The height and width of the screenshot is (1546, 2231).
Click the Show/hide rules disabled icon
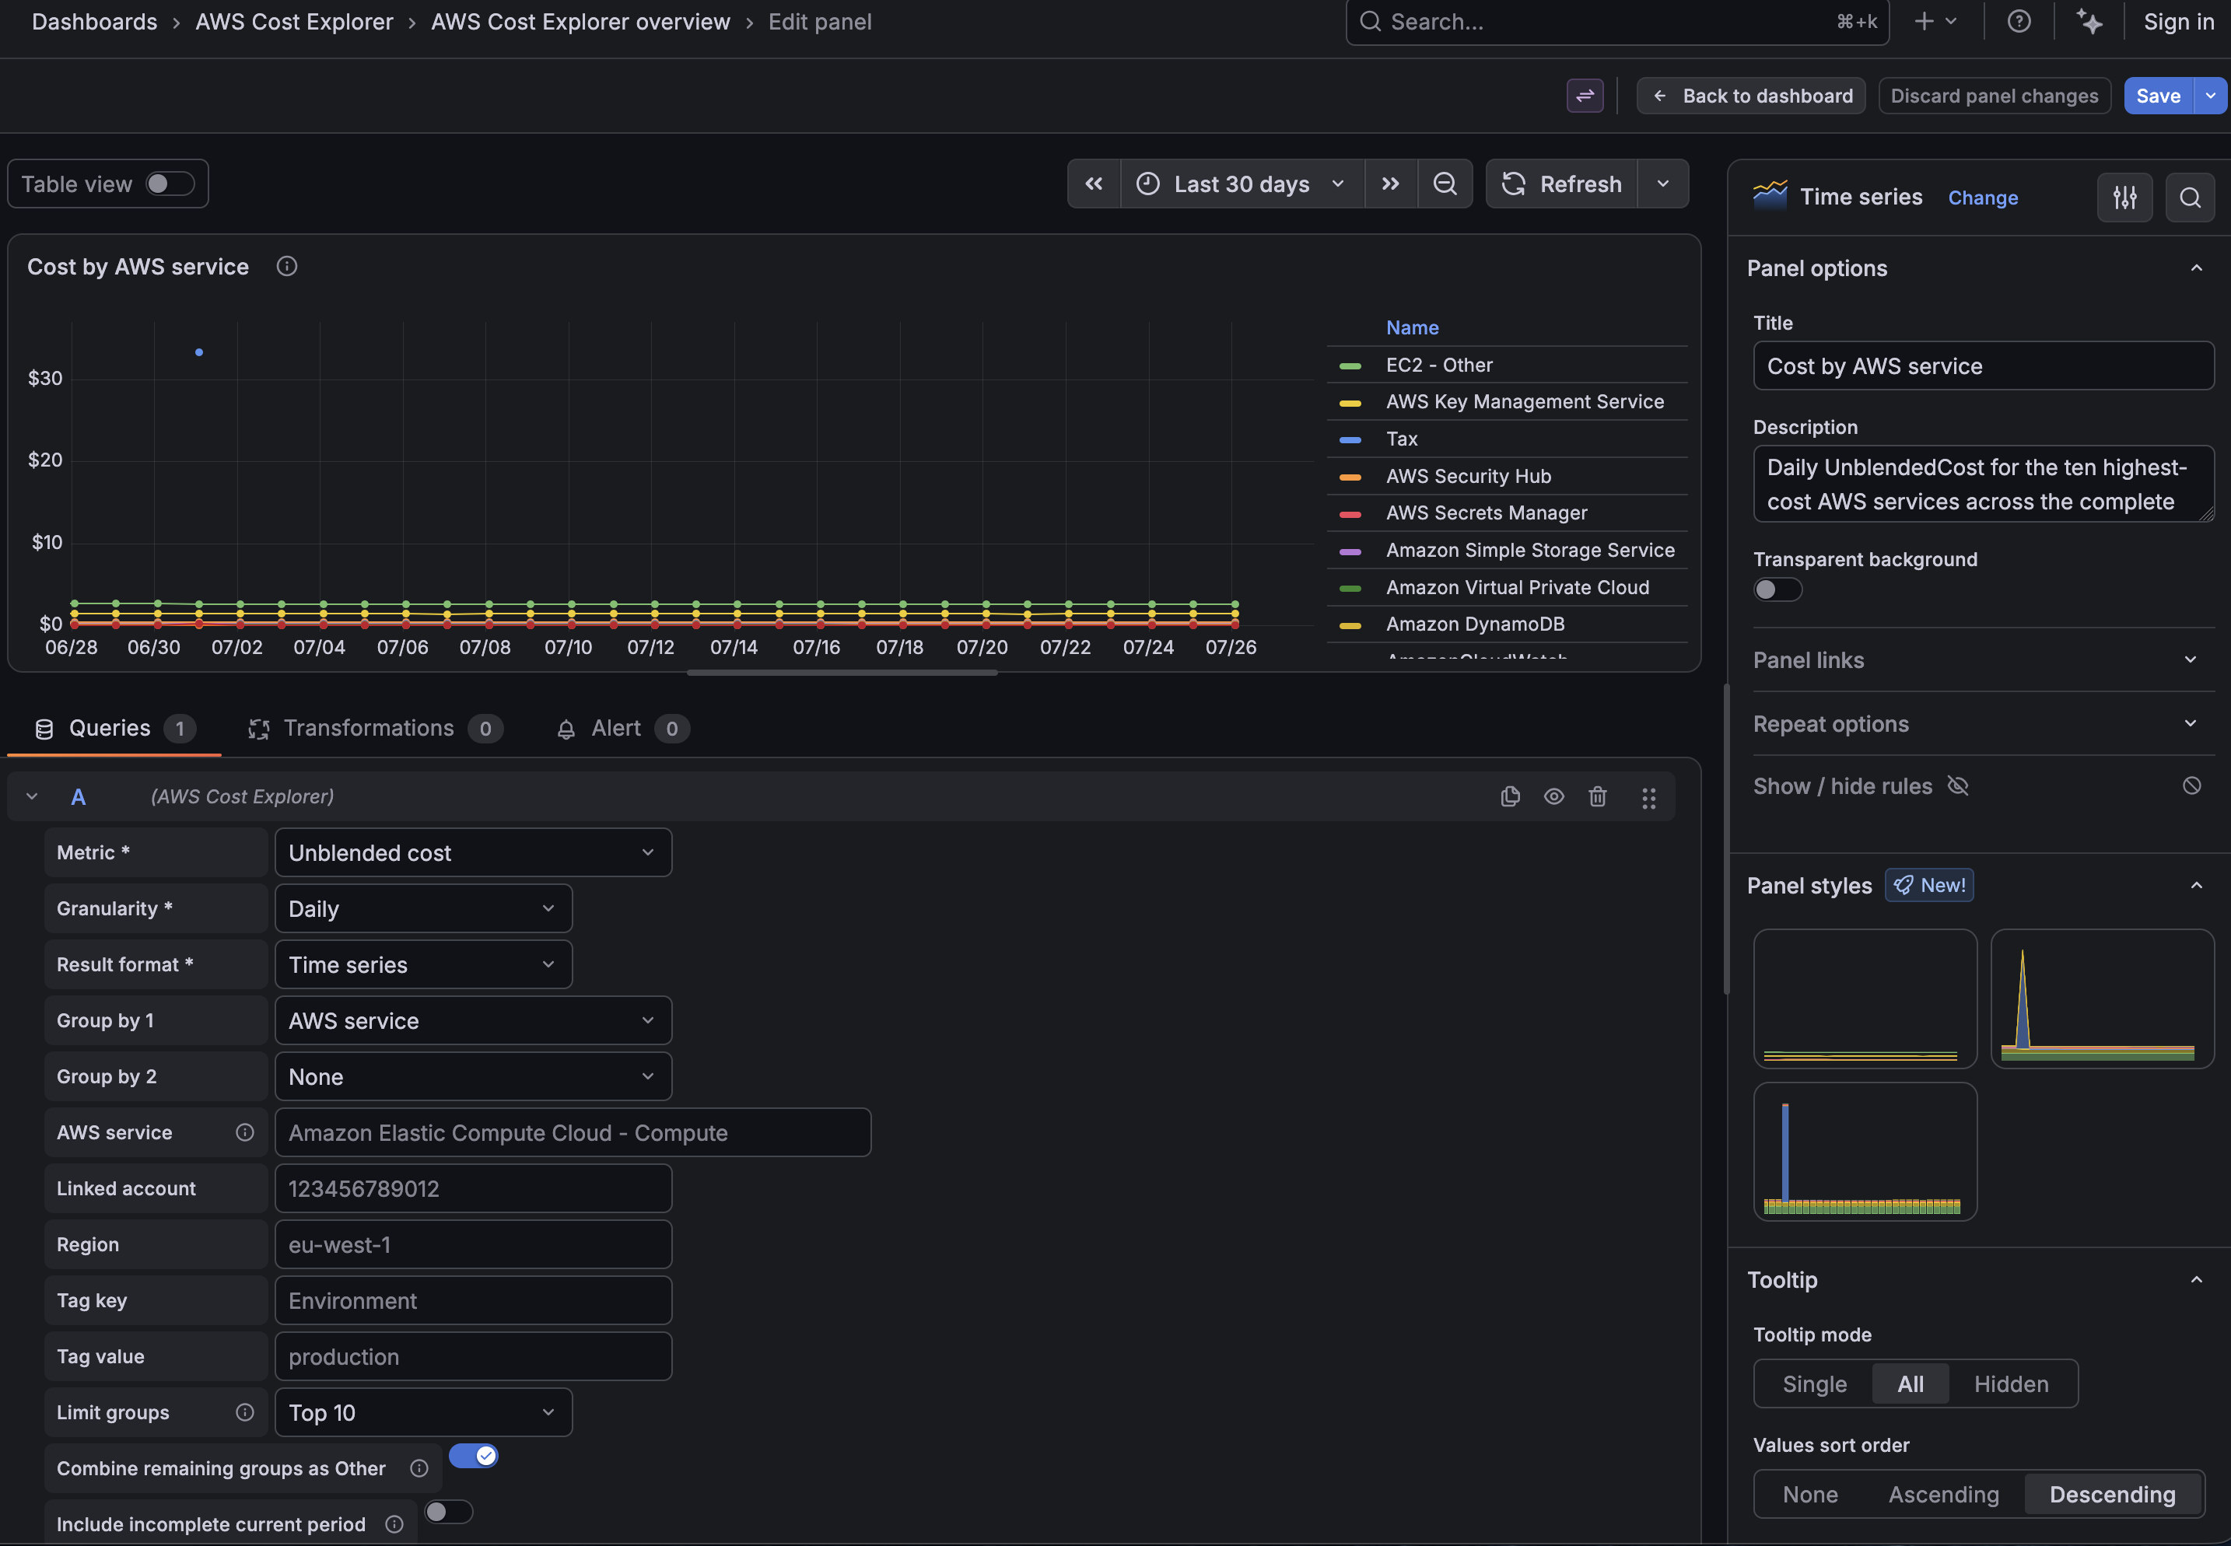tap(2191, 785)
